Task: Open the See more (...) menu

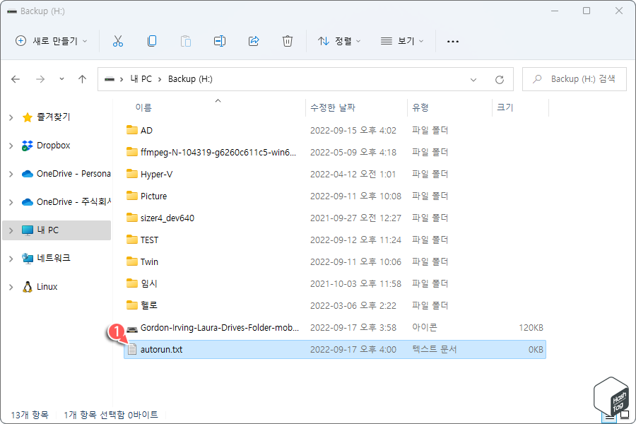Action: click(x=452, y=41)
